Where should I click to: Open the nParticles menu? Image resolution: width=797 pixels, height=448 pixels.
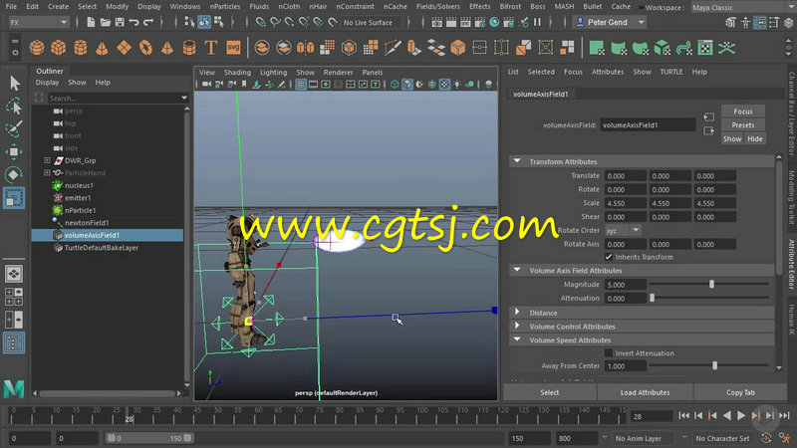click(225, 7)
